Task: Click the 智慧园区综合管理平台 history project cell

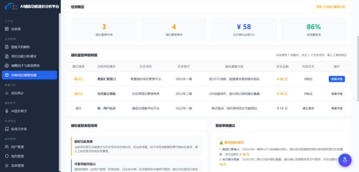Action: (146, 79)
